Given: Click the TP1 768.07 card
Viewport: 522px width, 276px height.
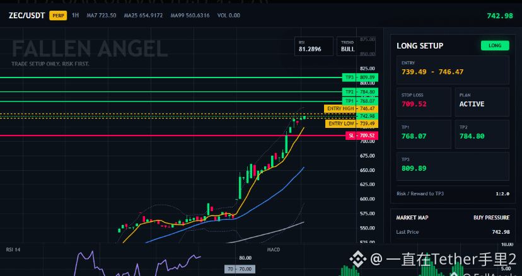Looking at the screenshot, I should (x=424, y=134).
